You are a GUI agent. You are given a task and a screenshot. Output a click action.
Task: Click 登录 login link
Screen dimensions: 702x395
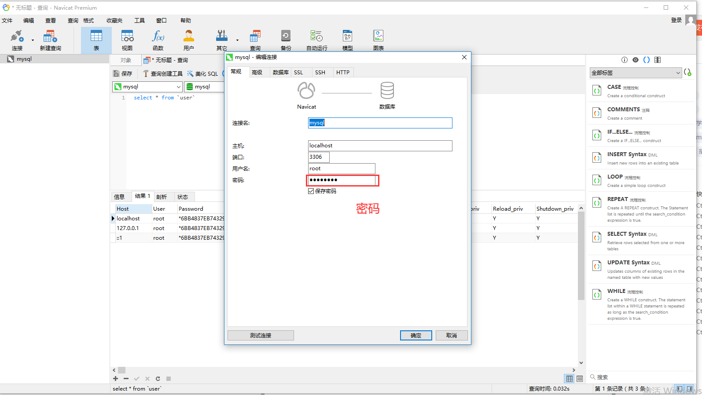click(676, 20)
